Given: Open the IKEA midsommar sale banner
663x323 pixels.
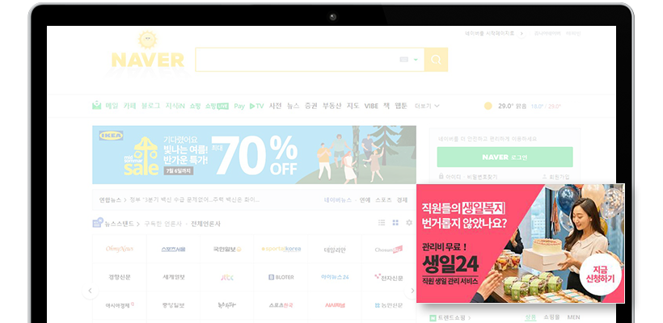Looking at the screenshot, I should coord(254,154).
